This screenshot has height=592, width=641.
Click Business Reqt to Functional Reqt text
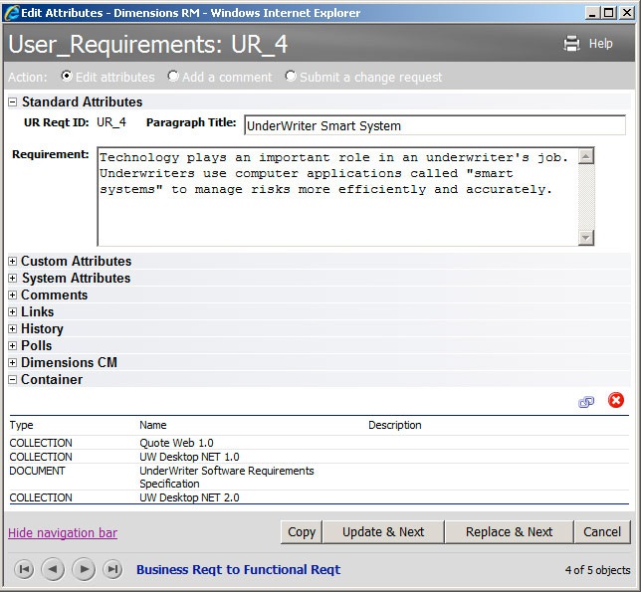tap(238, 569)
